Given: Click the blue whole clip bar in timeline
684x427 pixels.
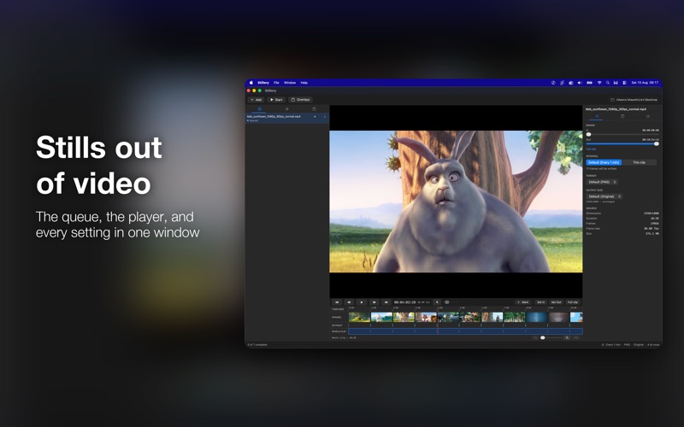Looking at the screenshot, I should 465,331.
